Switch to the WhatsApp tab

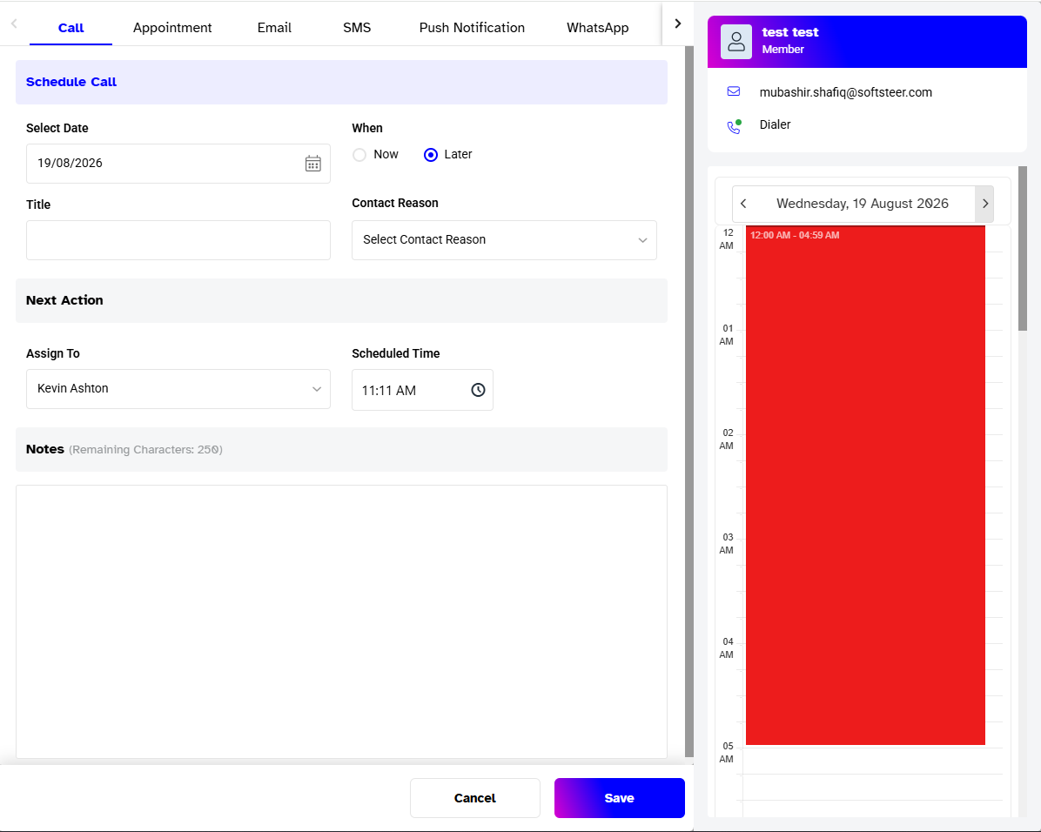[x=597, y=28]
